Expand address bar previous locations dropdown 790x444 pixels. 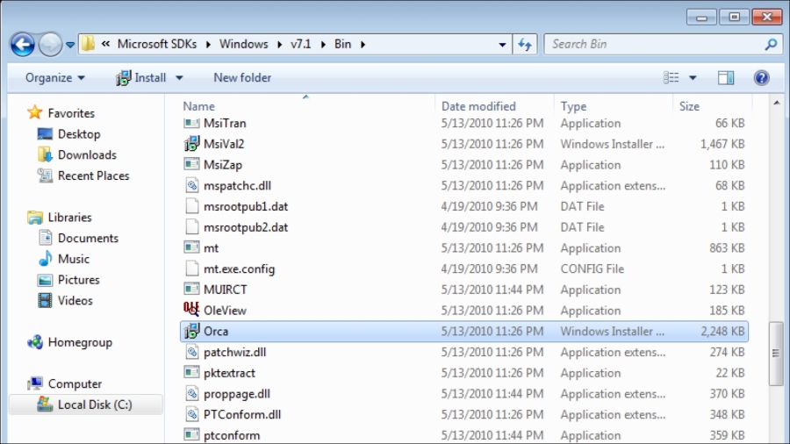click(x=502, y=44)
